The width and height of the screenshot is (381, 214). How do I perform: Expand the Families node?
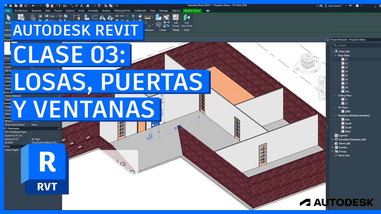[332, 147]
